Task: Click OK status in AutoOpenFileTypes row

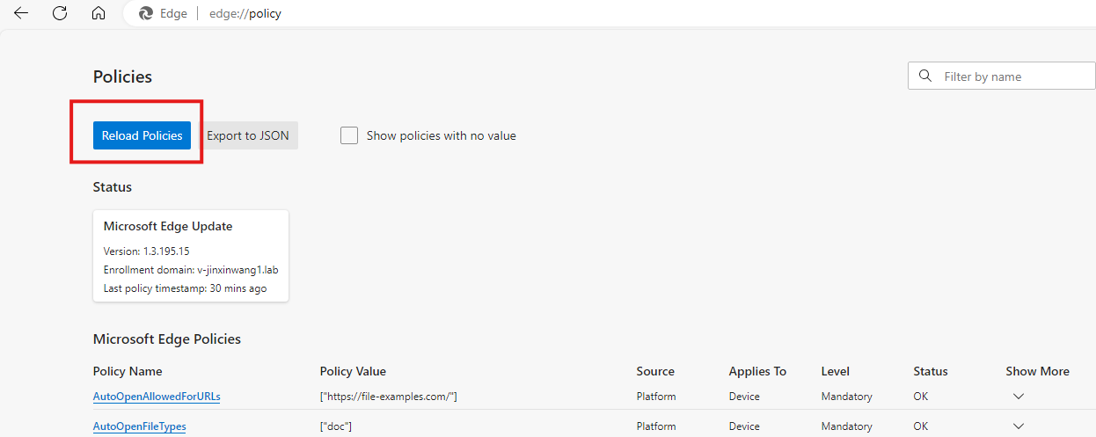Action: click(921, 426)
